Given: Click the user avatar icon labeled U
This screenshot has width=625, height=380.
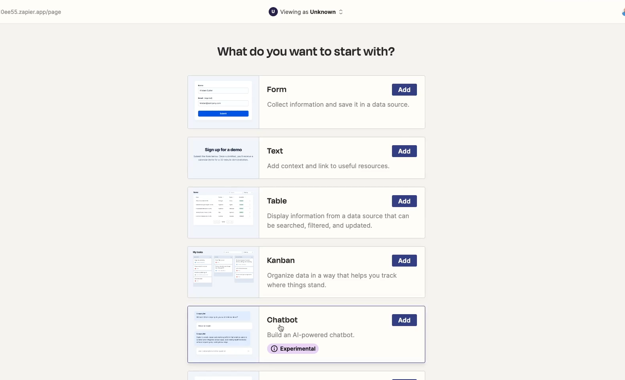Looking at the screenshot, I should click(x=273, y=12).
